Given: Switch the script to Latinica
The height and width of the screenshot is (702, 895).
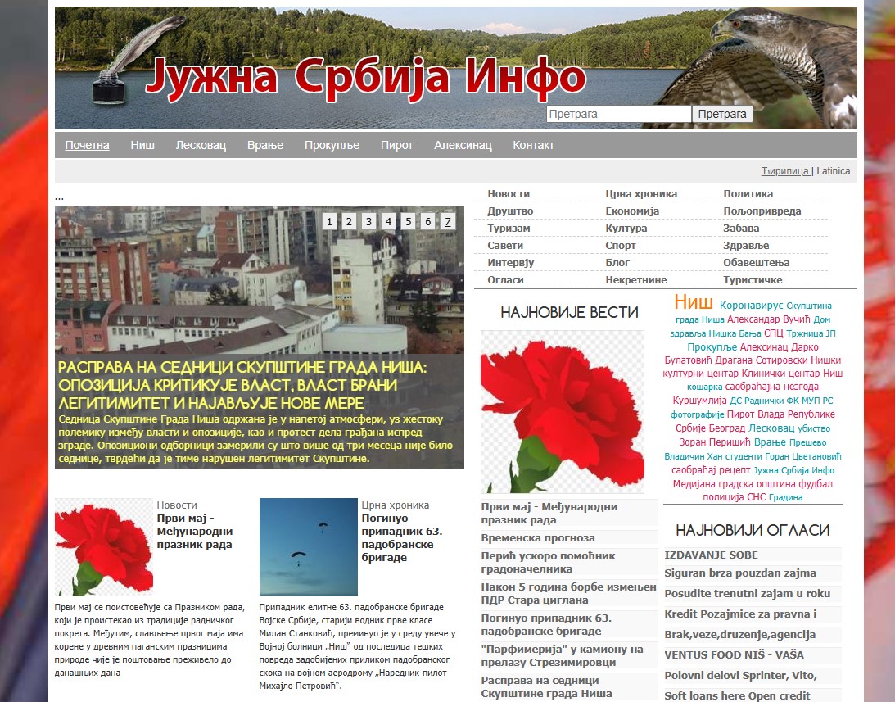Looking at the screenshot, I should click(833, 171).
